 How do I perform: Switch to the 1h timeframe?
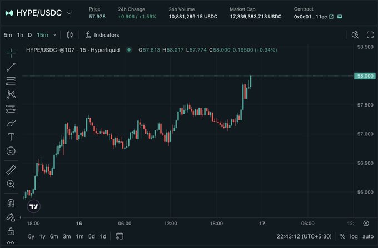pos(20,35)
